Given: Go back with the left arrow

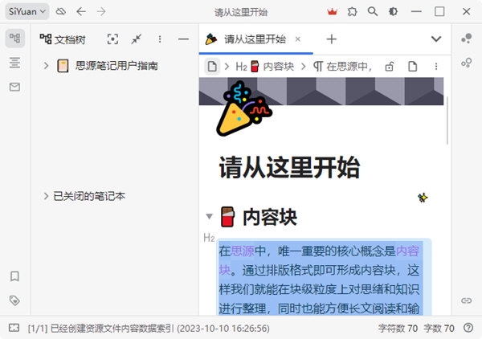Looking at the screenshot, I should pyautogui.click(x=81, y=12).
